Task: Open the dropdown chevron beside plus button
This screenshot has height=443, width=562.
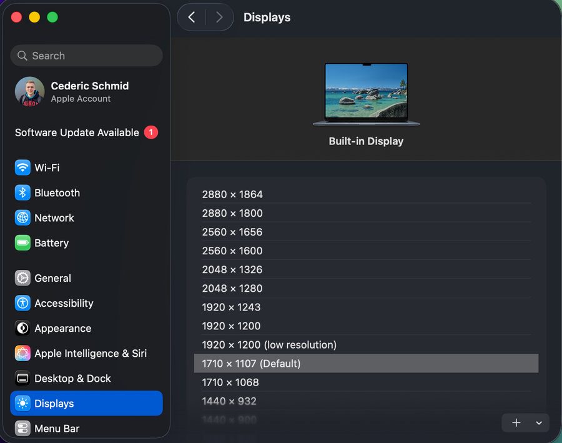Action: point(539,423)
